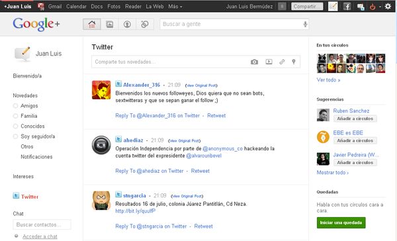Viewport: 397px width, 241px height.
Task: Click the Facebook icon in the top bar
Action: pyautogui.click(x=347, y=7)
